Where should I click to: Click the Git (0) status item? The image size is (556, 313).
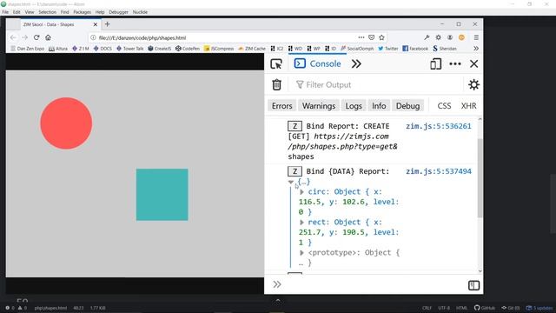pos(511,308)
